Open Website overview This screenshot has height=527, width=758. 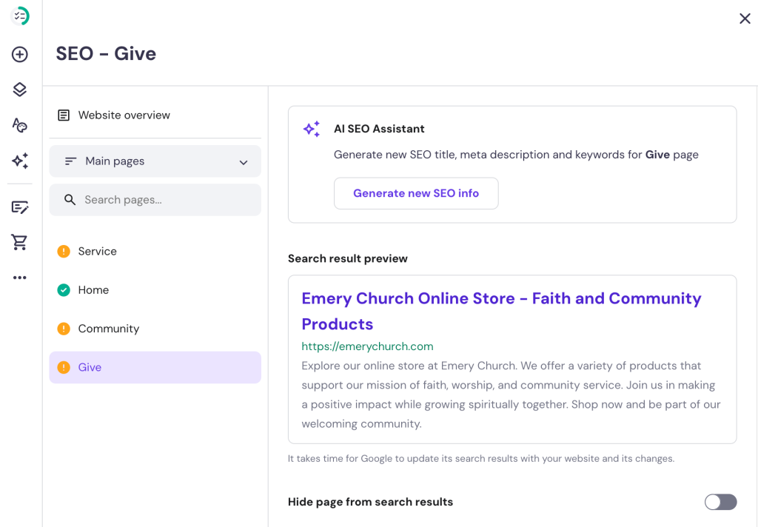coord(124,115)
